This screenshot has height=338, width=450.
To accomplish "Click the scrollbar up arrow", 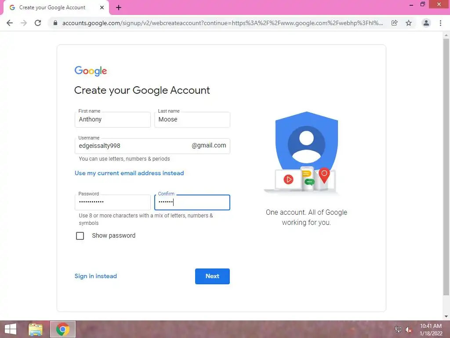I will tap(446, 35).
